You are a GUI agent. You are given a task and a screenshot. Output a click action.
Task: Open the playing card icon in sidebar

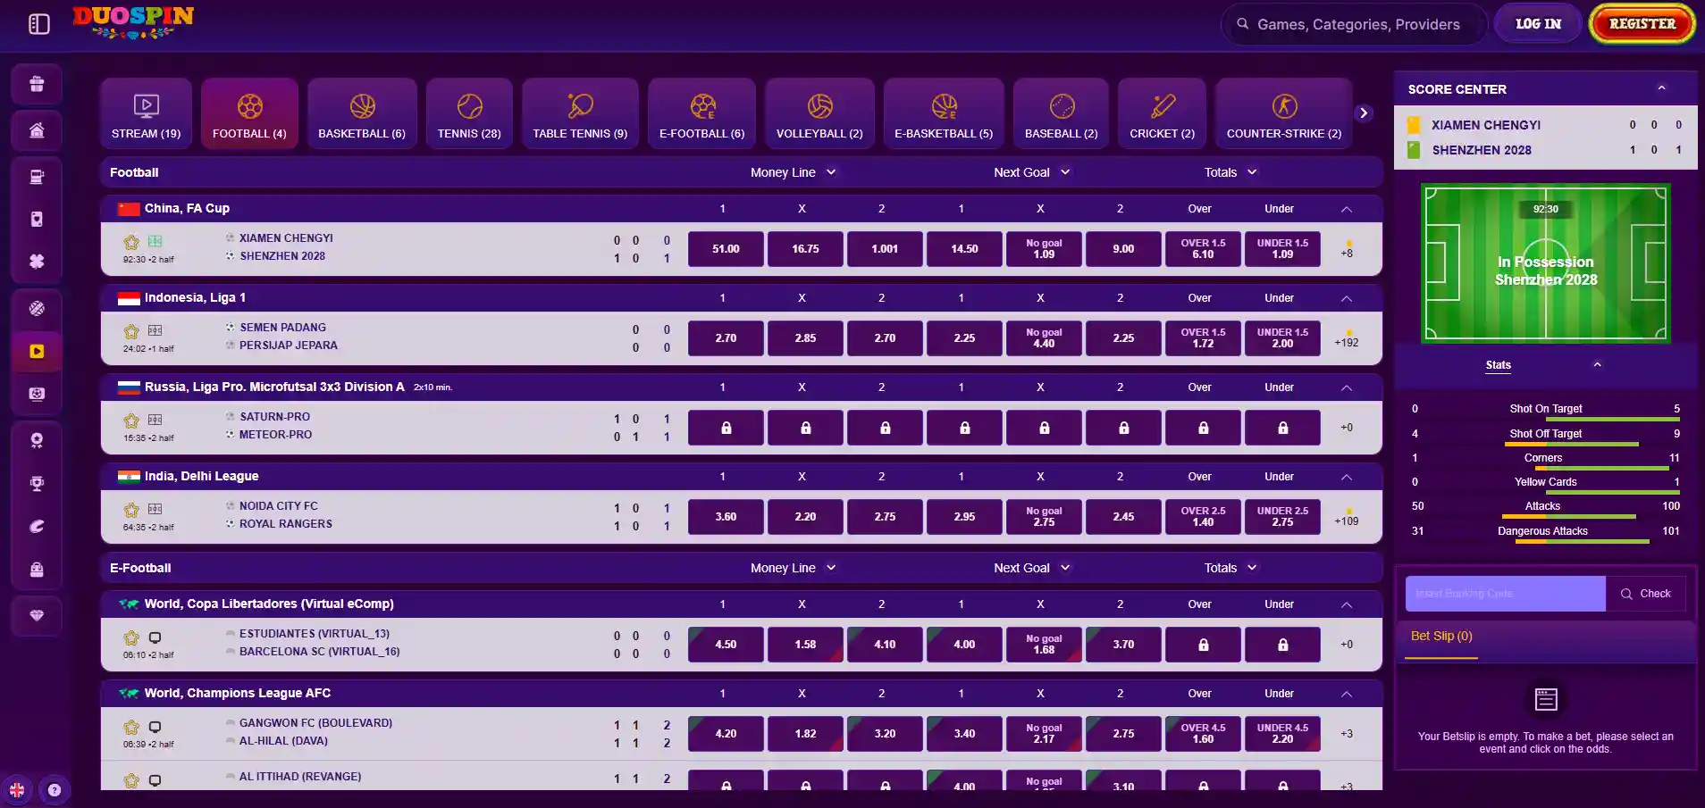tap(37, 219)
